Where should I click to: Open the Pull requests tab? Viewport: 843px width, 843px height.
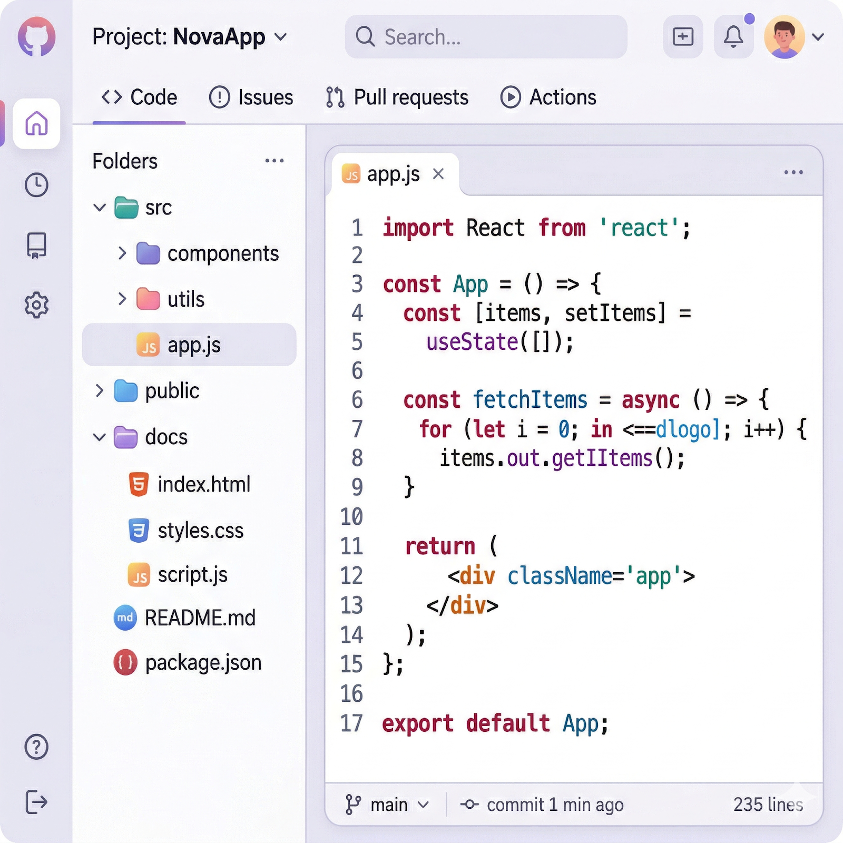[x=397, y=97]
